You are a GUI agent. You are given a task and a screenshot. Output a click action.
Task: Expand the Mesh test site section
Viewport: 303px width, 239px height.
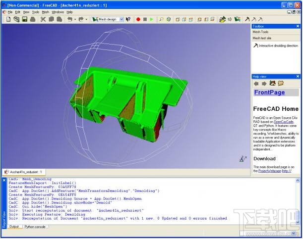(276, 38)
